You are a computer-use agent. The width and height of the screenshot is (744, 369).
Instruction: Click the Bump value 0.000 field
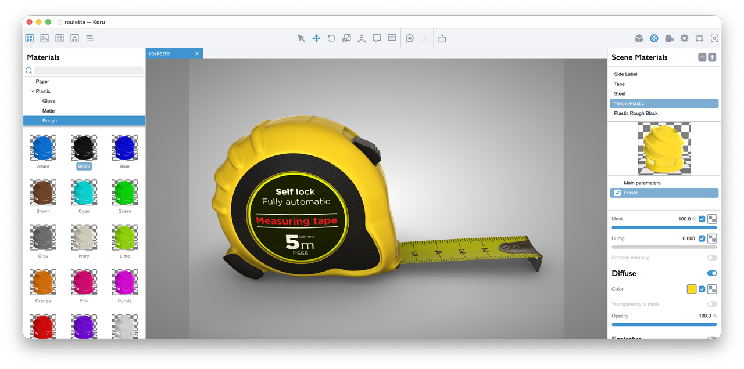click(x=689, y=238)
